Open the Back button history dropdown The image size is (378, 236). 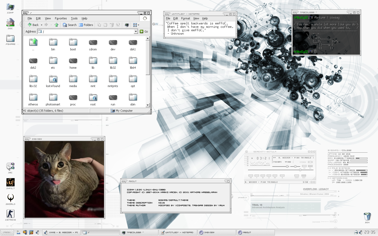click(41, 25)
